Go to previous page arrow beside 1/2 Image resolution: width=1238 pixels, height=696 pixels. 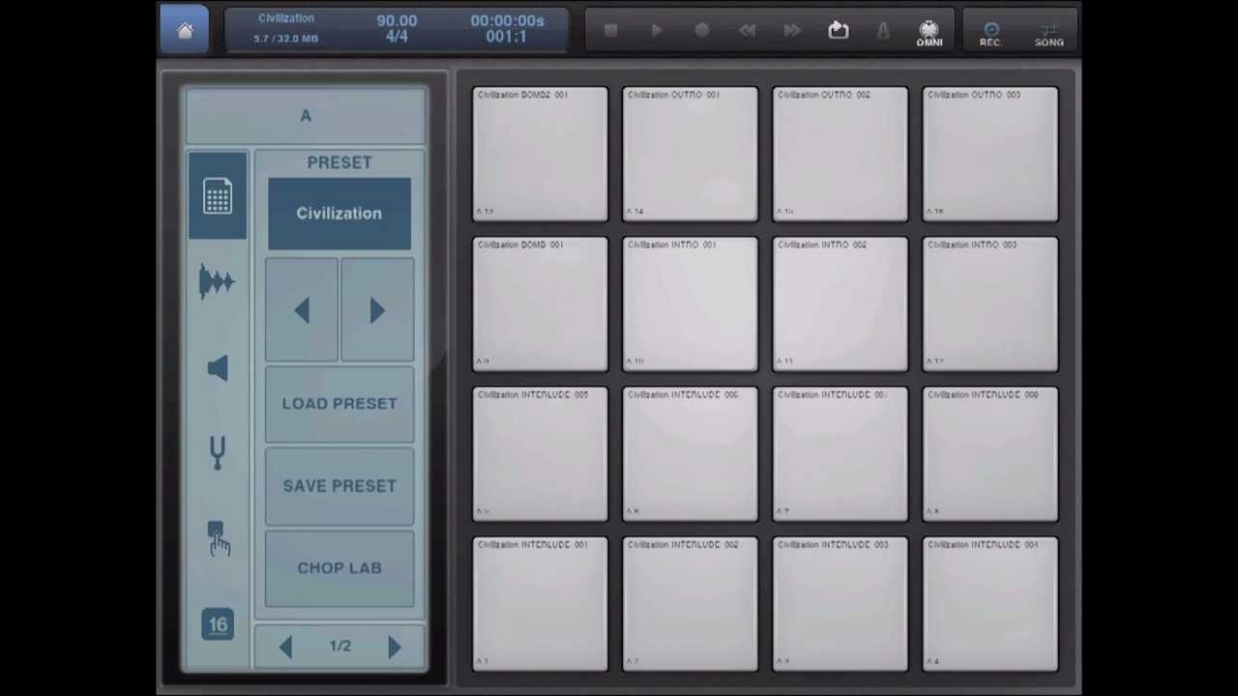click(285, 647)
